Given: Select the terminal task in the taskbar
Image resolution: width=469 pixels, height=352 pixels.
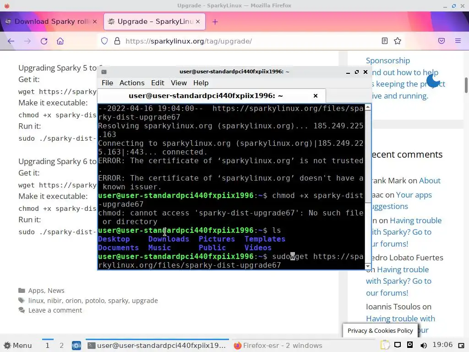Looking at the screenshot, I should 158,346.
